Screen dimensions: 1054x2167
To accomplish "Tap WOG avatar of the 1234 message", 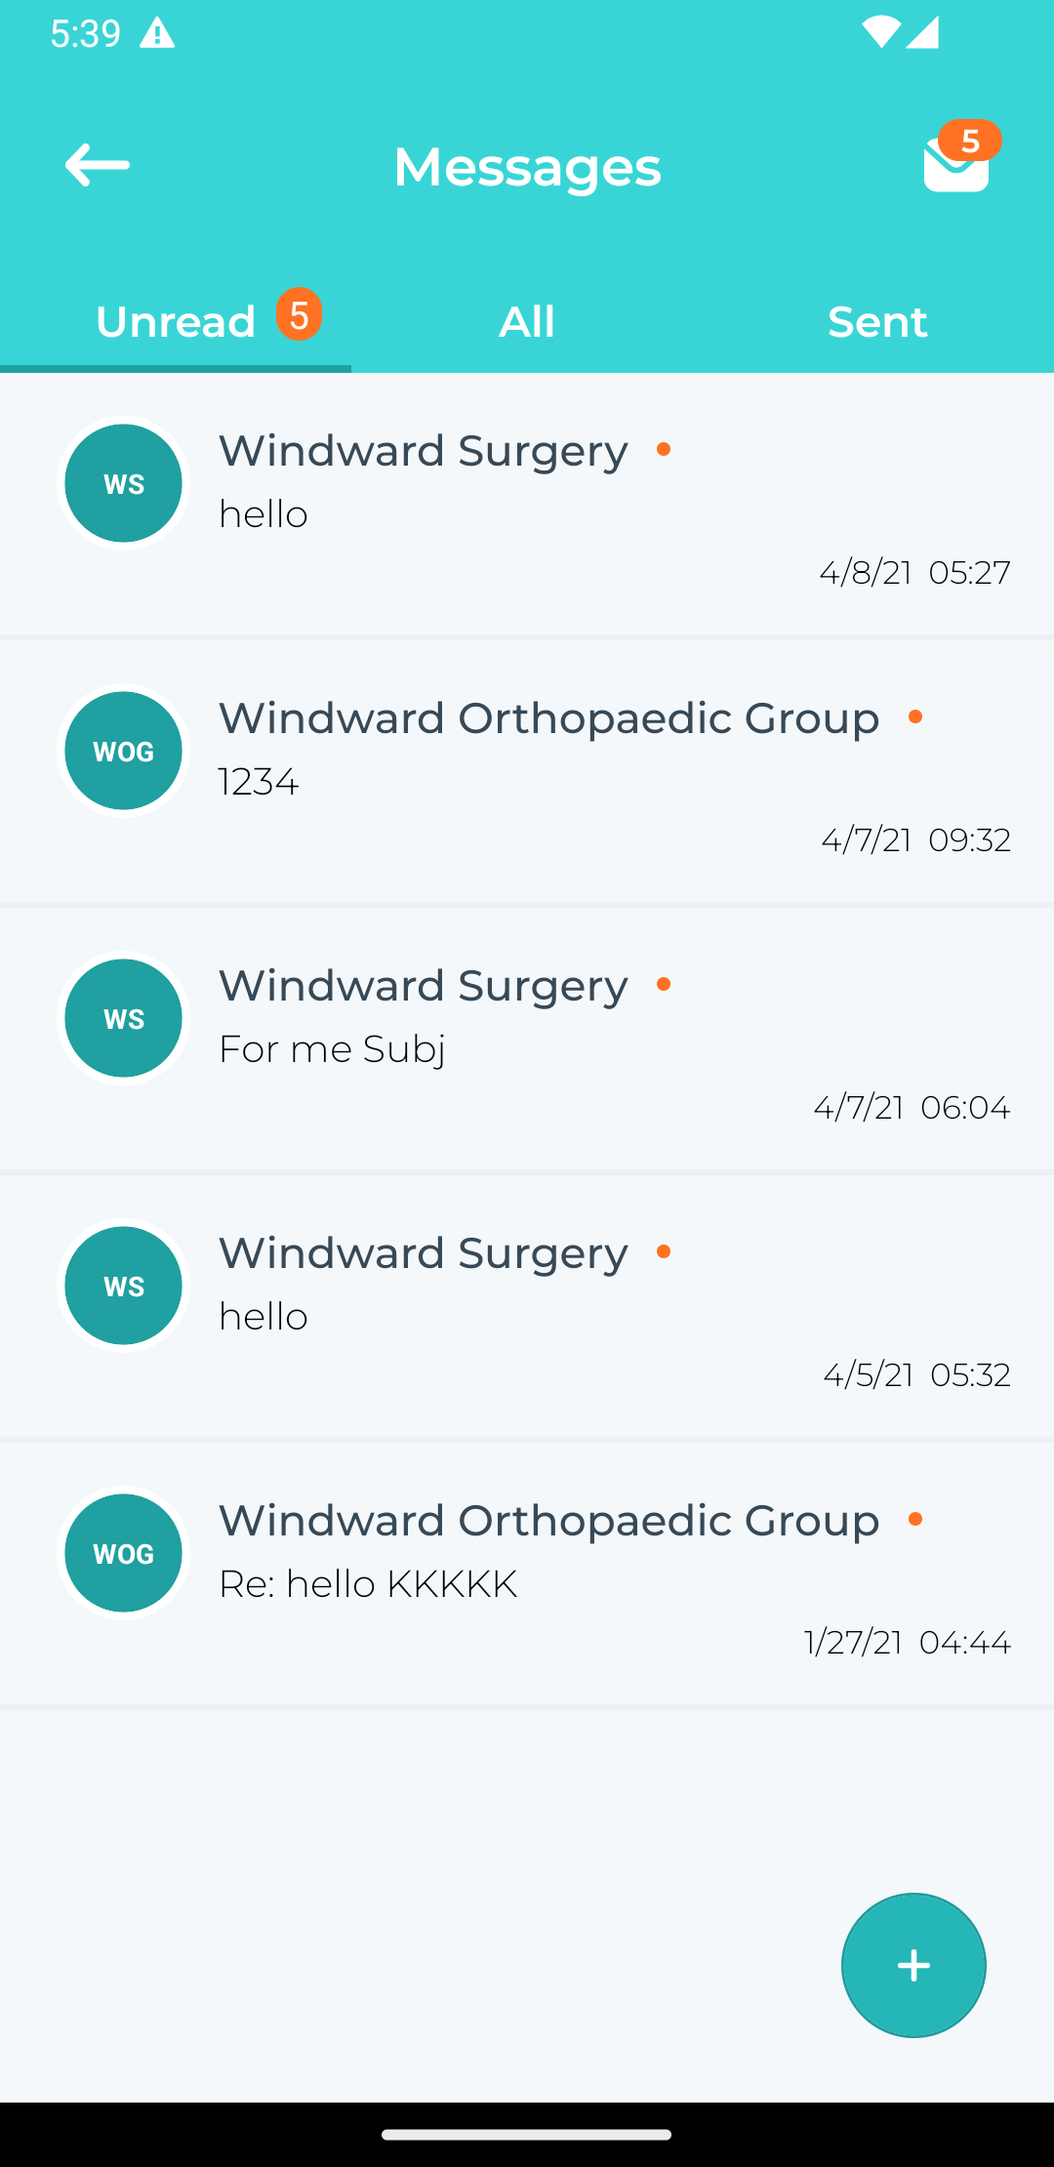I will click(123, 751).
